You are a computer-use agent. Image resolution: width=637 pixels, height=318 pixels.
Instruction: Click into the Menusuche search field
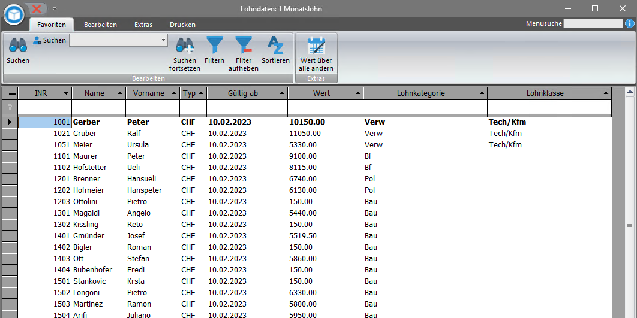coord(593,23)
